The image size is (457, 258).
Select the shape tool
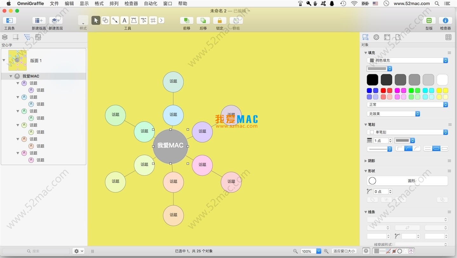point(105,20)
